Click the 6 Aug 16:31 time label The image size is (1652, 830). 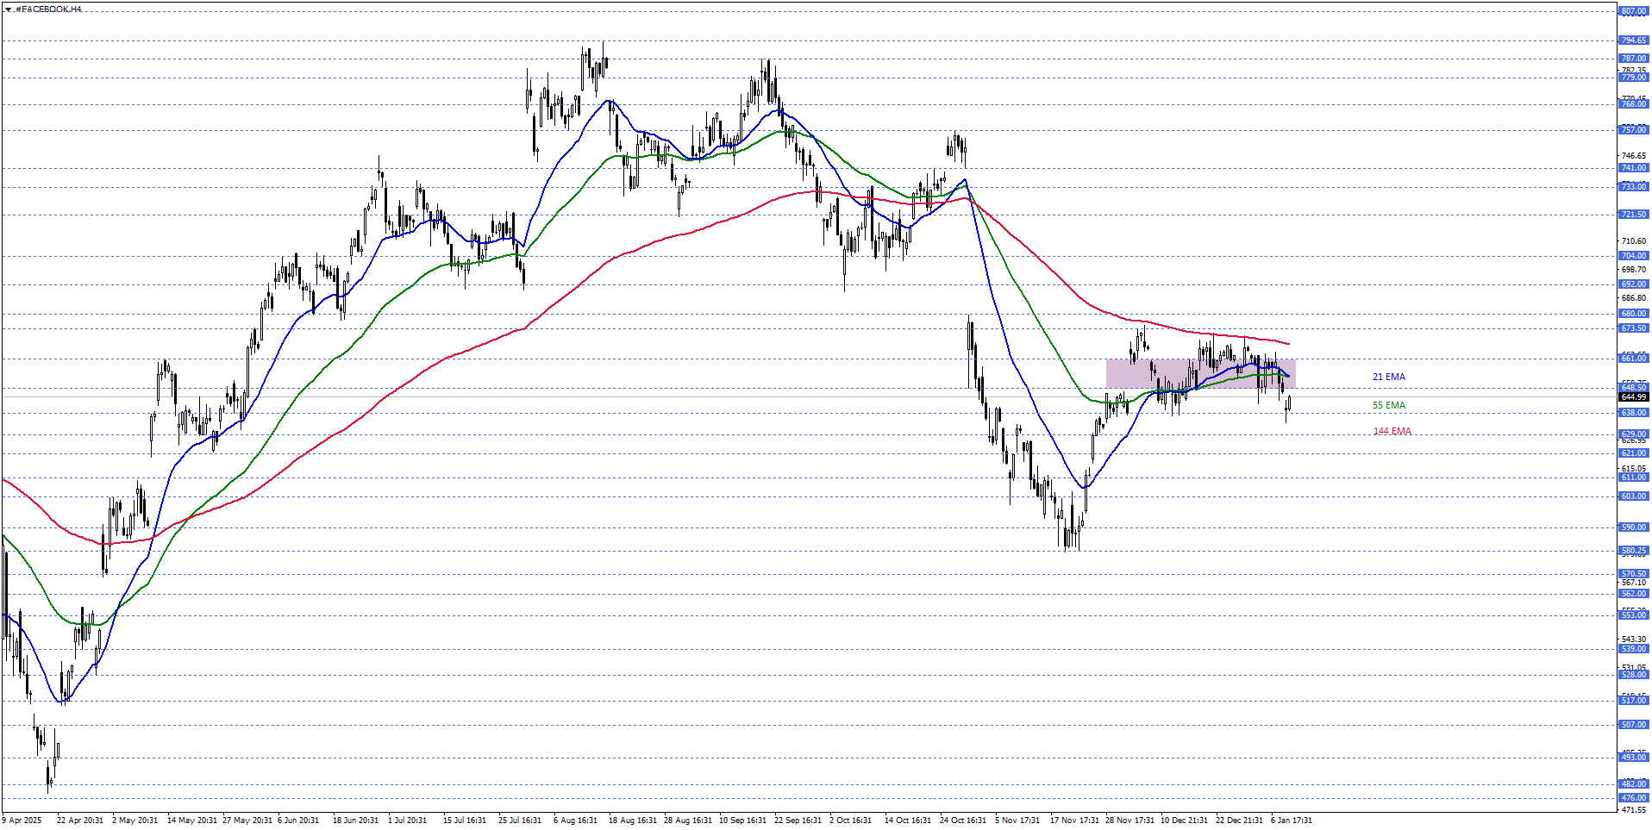point(575,820)
